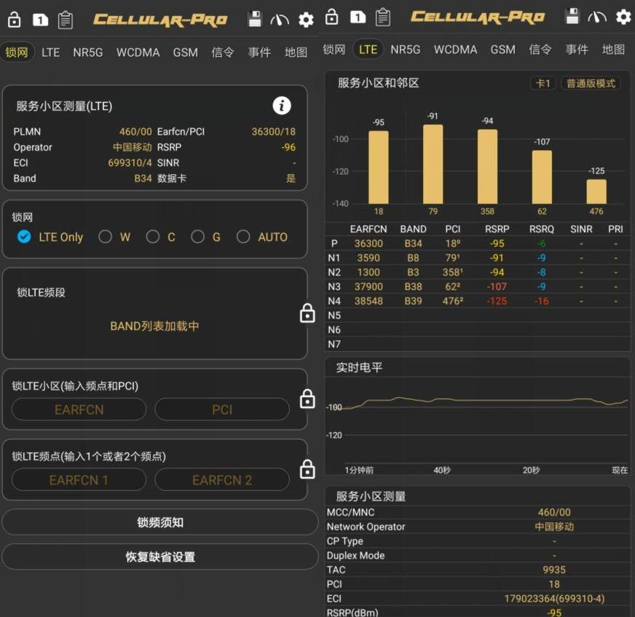Tap the save floppy disk icon
635x617 pixels.
click(256, 17)
